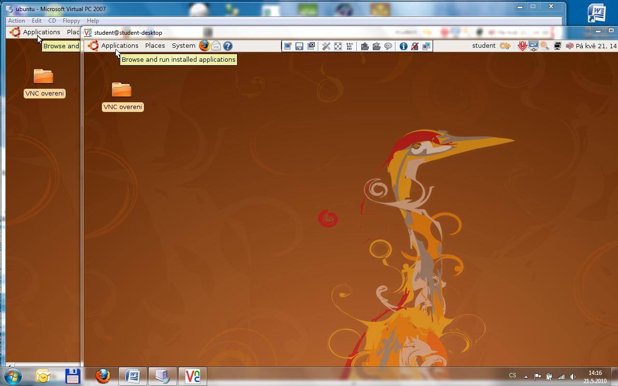
Task: Click the network connection icon in Ubuntu panel
Action: click(557, 46)
